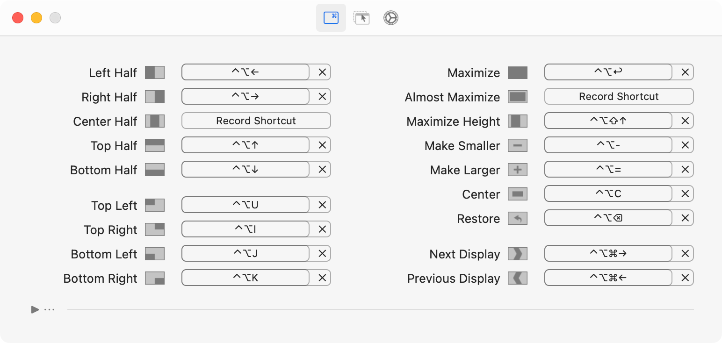The image size is (722, 343).
Task: Click the Top Right quadrant icon
Action: point(155,229)
